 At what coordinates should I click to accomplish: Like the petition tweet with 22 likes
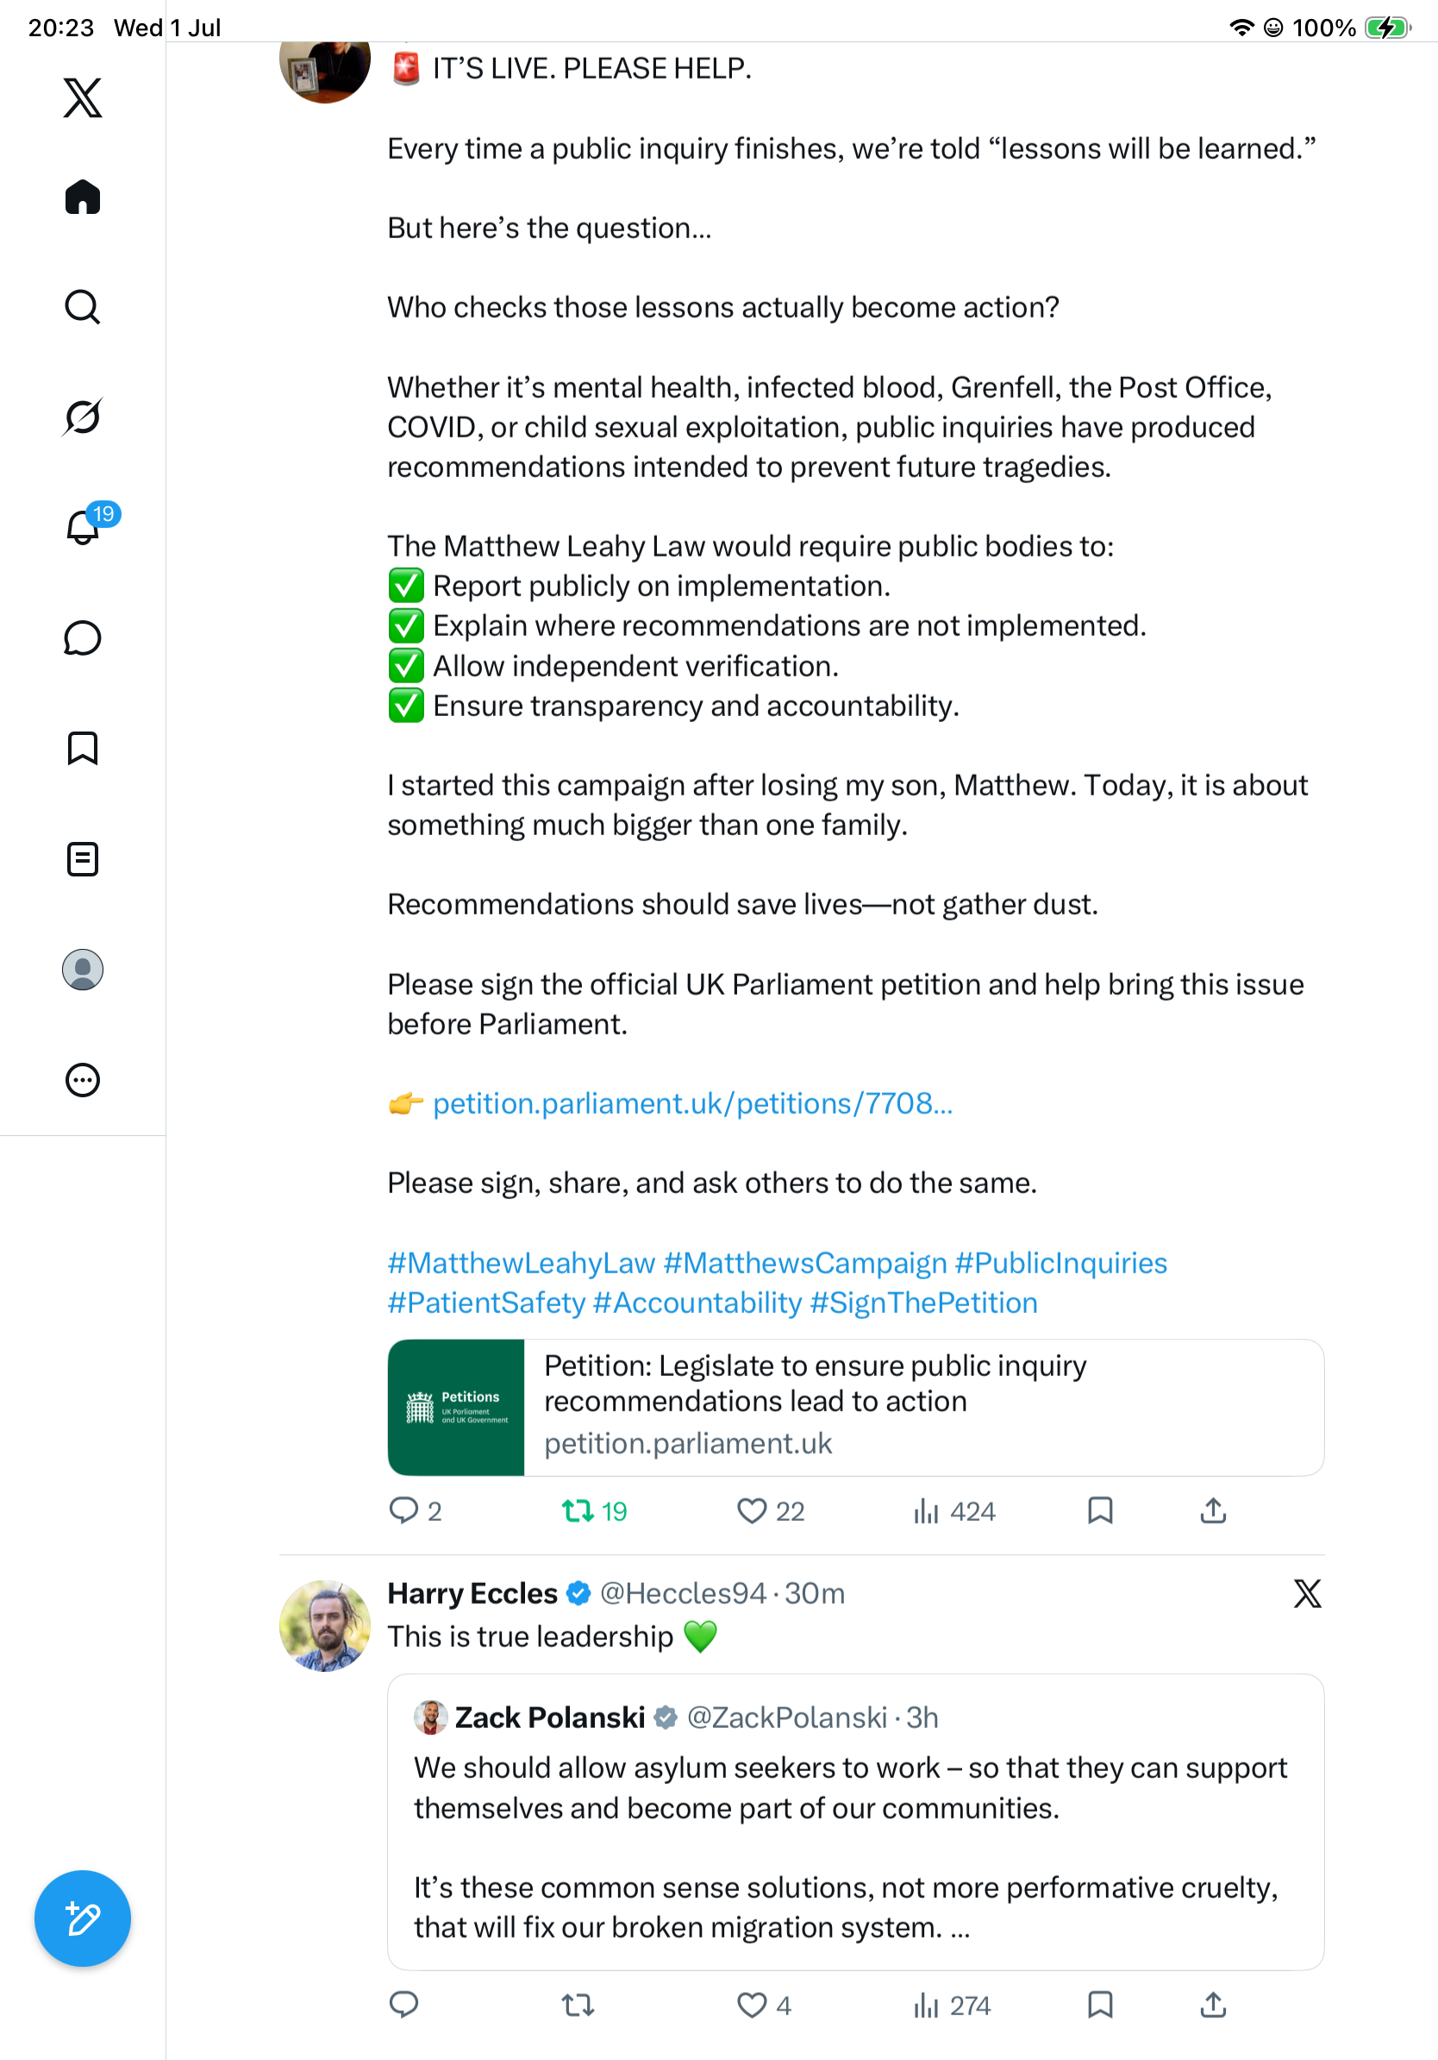click(x=770, y=1512)
